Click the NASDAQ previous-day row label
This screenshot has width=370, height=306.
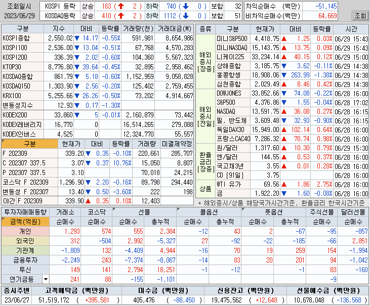click(x=233, y=111)
